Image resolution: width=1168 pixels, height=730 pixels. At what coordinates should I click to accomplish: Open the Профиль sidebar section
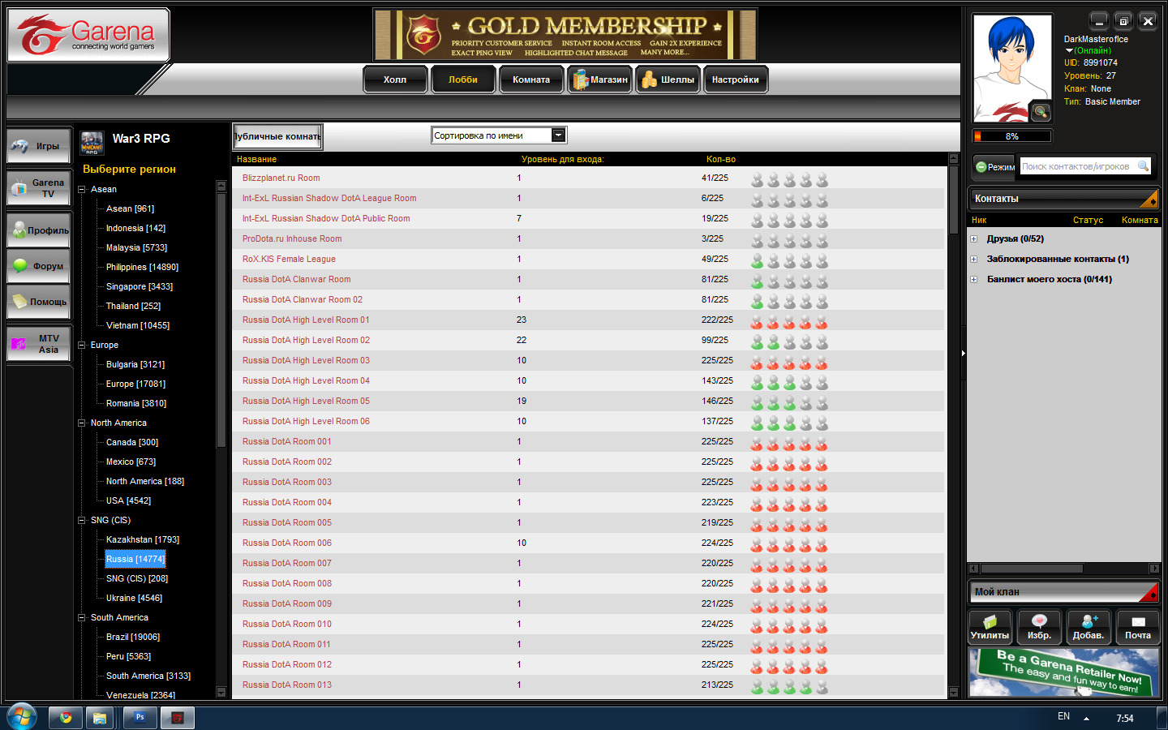pyautogui.click(x=39, y=230)
